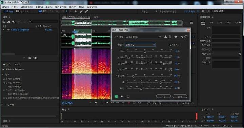244x128 pixels.
Task: Open the 도움말(H) menu
Action: tap(92, 7)
